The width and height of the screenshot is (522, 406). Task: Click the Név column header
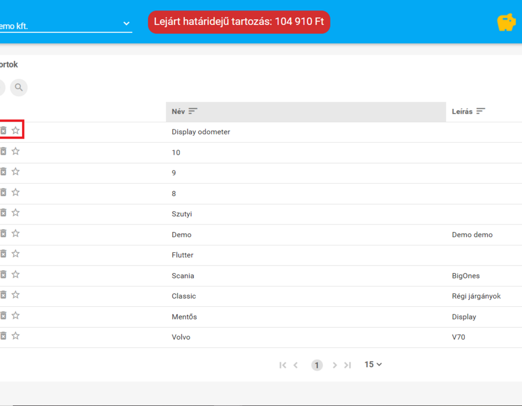306,112
